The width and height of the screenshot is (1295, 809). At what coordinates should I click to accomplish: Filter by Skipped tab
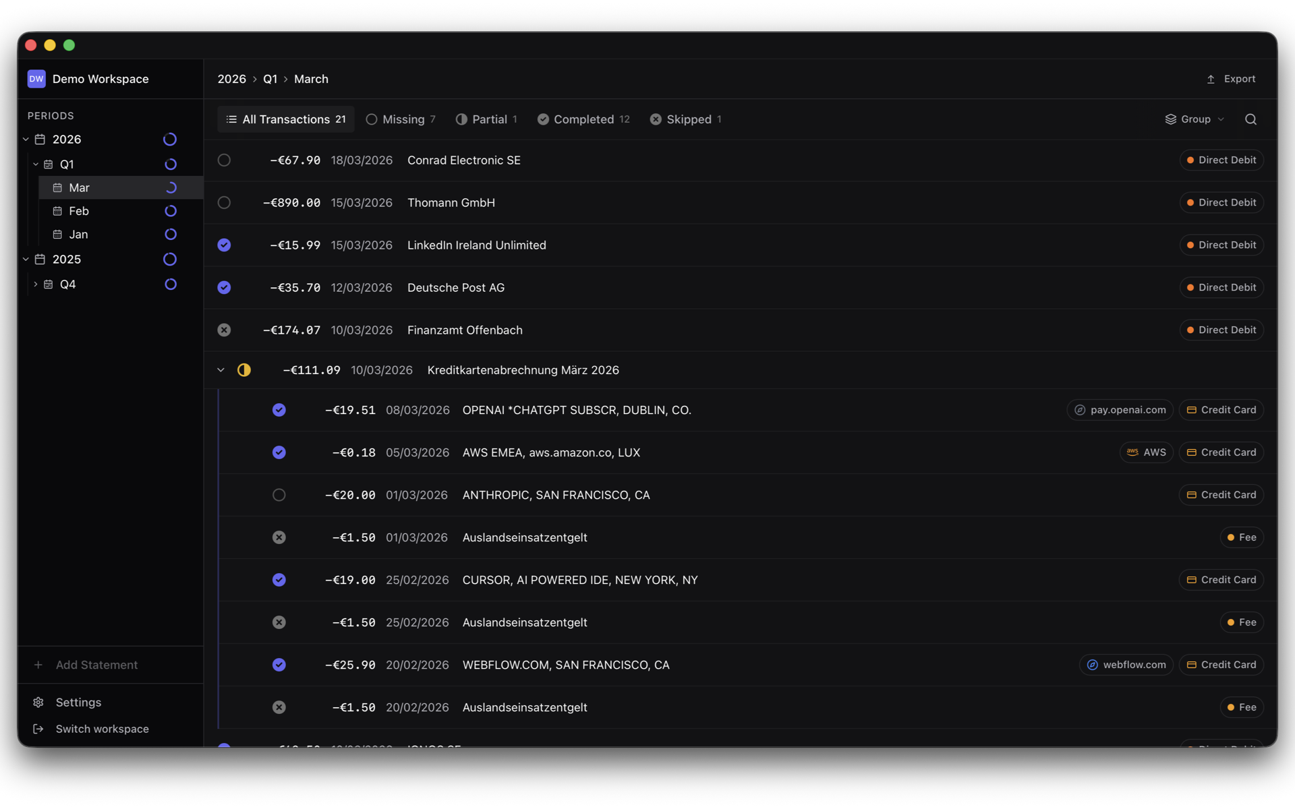[x=685, y=119]
